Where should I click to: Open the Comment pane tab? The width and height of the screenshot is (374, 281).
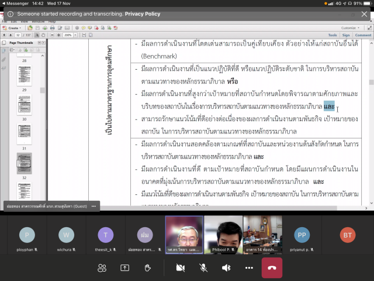[x=363, y=35]
